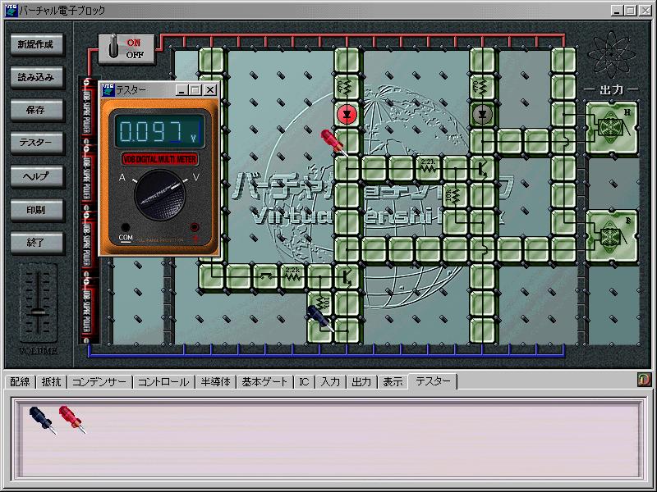The image size is (657, 492).
Task: Switch to the 配線 tab
Action: click(20, 382)
